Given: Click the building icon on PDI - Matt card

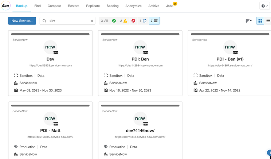Looking at the screenshot, I should pyautogui.click(x=16, y=154).
